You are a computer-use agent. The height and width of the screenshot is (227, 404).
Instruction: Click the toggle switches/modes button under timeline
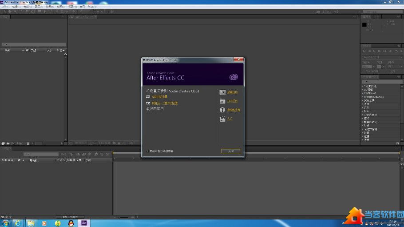(70, 217)
